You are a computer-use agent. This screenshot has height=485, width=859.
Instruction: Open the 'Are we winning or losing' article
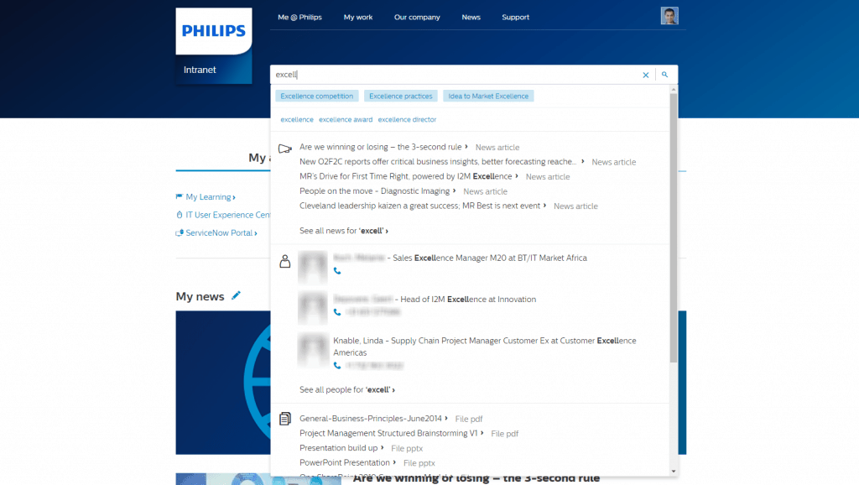[377, 147]
